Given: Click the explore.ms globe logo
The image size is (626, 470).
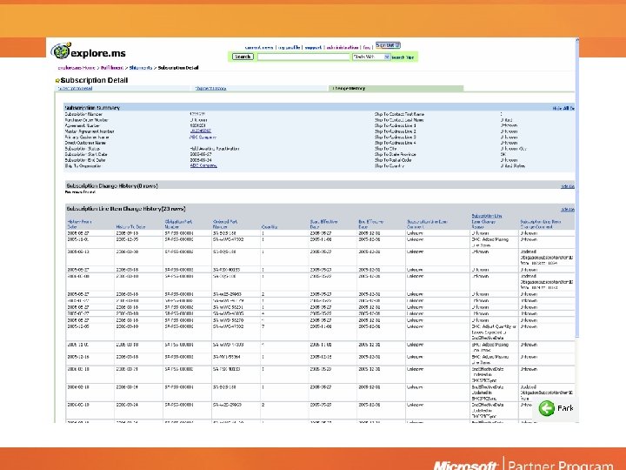Looking at the screenshot, I should click(61, 50).
